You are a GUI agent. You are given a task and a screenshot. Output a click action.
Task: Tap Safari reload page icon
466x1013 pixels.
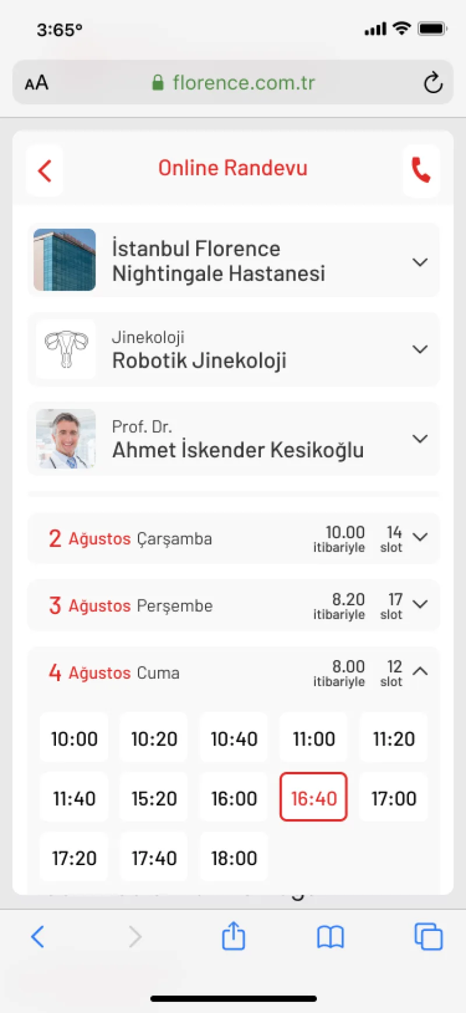pyautogui.click(x=433, y=83)
